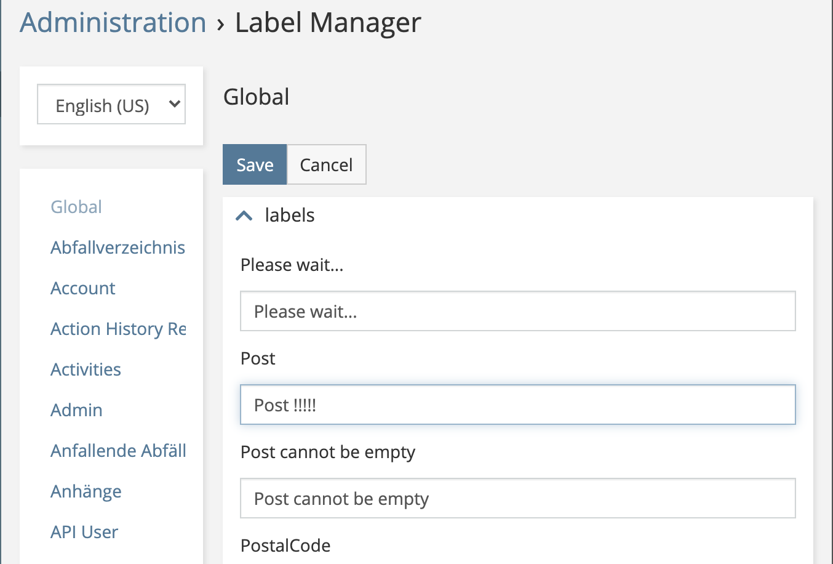Click the Post cannot be empty input
Screen dimensions: 833x564
517,498
